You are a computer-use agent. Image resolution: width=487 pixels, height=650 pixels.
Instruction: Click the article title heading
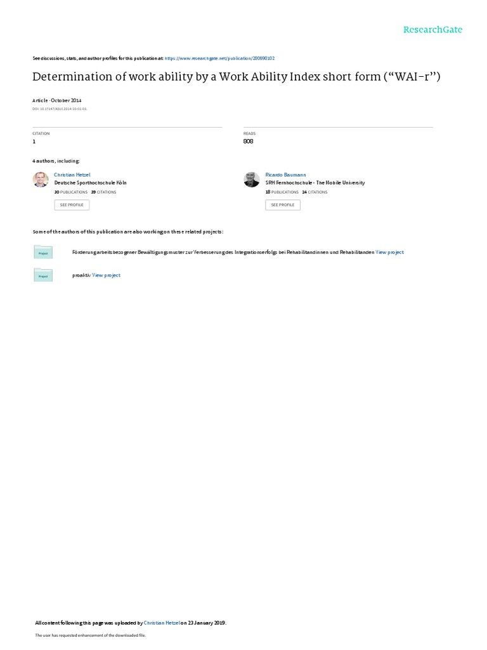point(237,77)
